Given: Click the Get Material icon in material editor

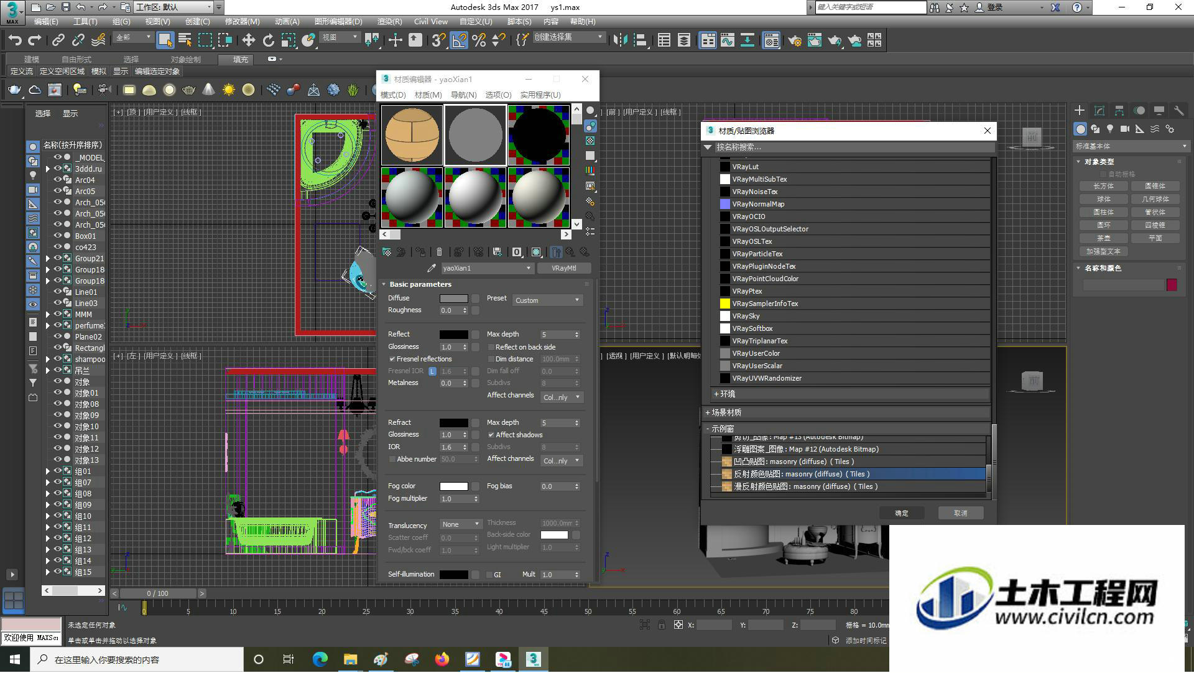Looking at the screenshot, I should point(386,252).
